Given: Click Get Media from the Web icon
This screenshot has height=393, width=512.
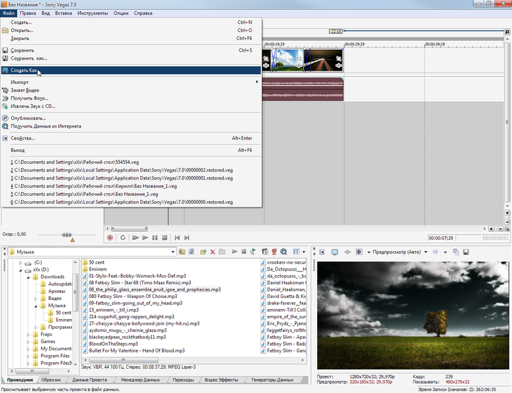Looking at the screenshot, I should 284,252.
